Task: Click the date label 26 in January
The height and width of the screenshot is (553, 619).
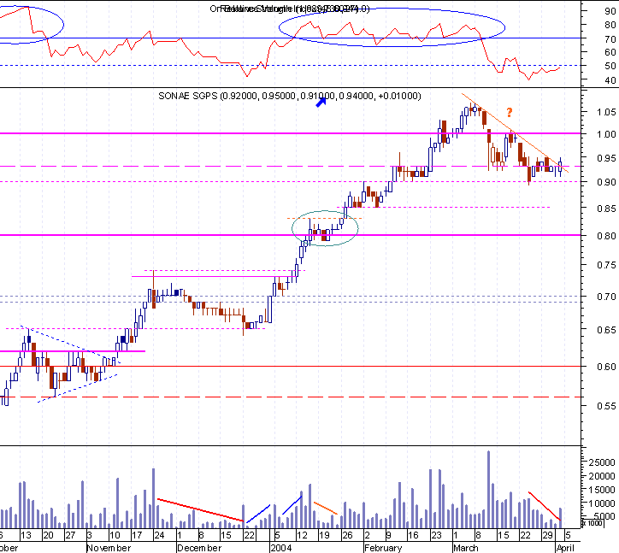Action: (x=347, y=536)
